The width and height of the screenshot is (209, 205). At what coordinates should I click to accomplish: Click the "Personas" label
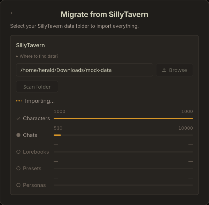34,185
